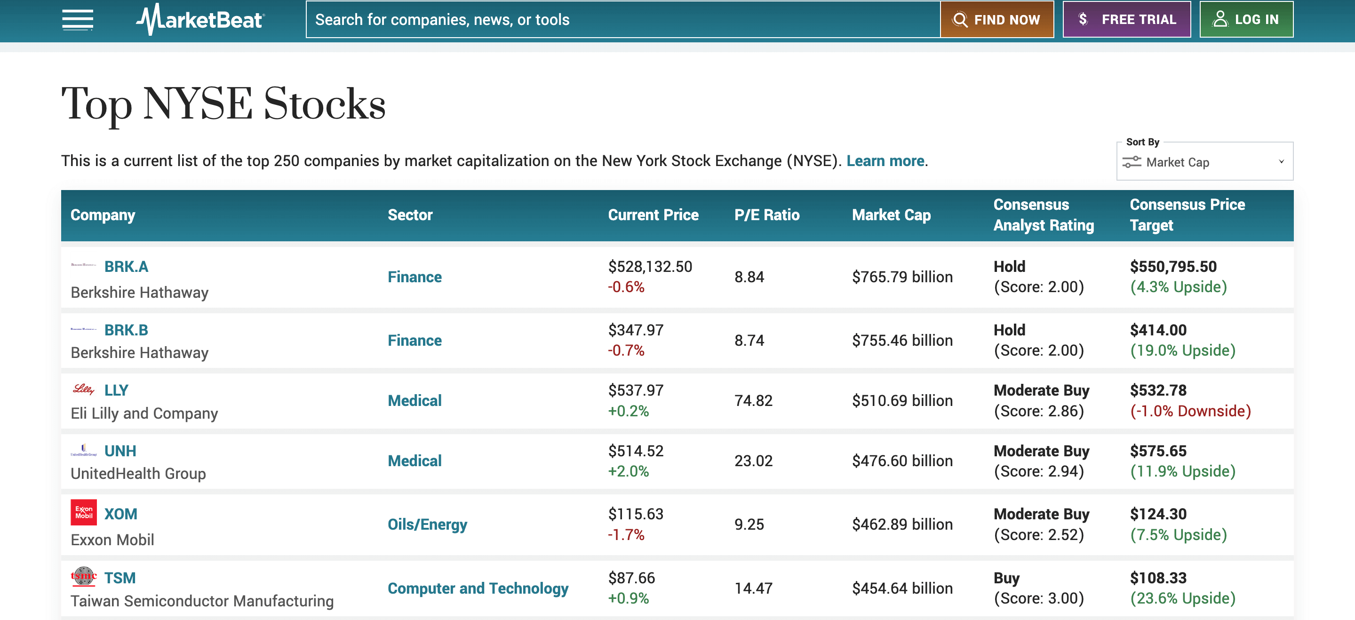Open the BRK.A ticker link
Image resolution: width=1355 pixels, height=620 pixels.
(126, 267)
